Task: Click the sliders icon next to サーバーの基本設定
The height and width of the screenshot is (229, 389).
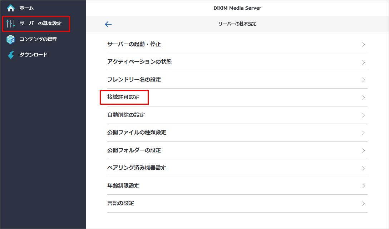Action: (11, 24)
